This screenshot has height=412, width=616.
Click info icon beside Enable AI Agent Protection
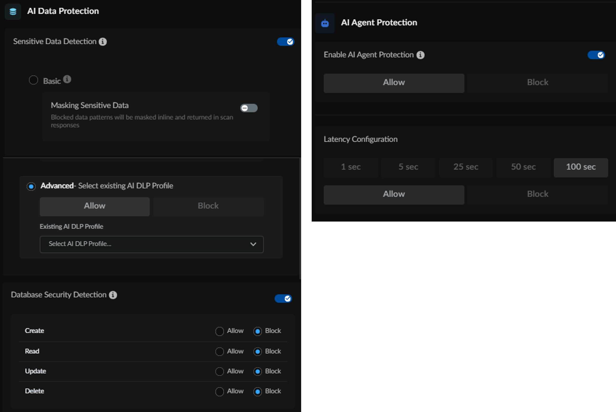(x=421, y=55)
